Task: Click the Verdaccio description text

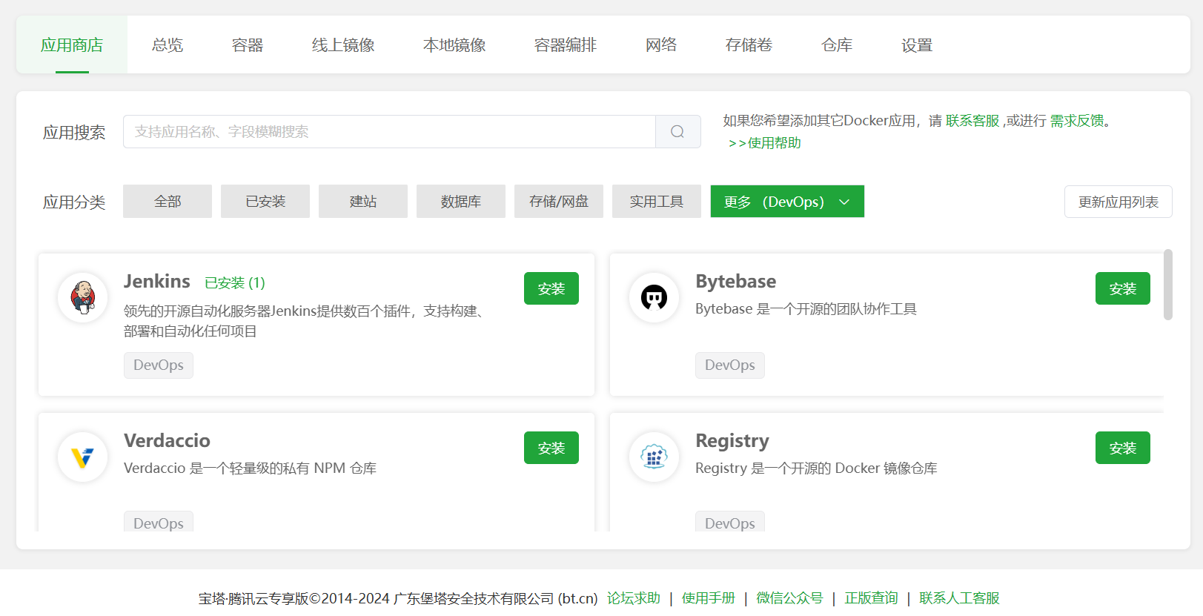Action: [251, 468]
